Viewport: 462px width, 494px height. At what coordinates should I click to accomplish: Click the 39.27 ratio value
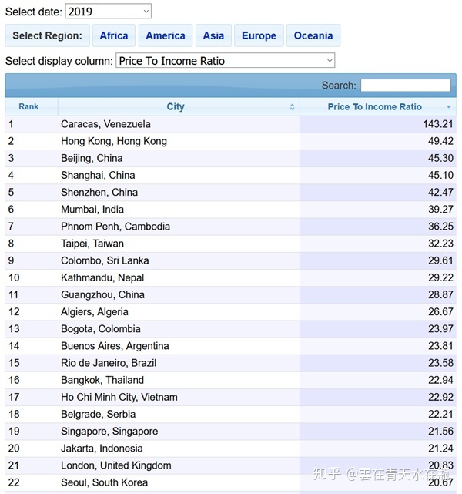click(x=440, y=209)
